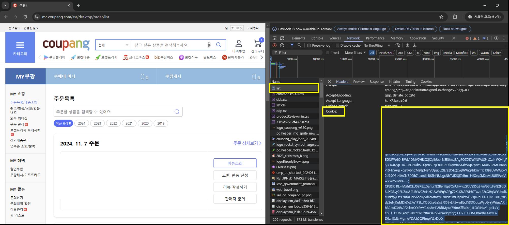
Task: Click the 배송조회 button
Action: (235, 163)
